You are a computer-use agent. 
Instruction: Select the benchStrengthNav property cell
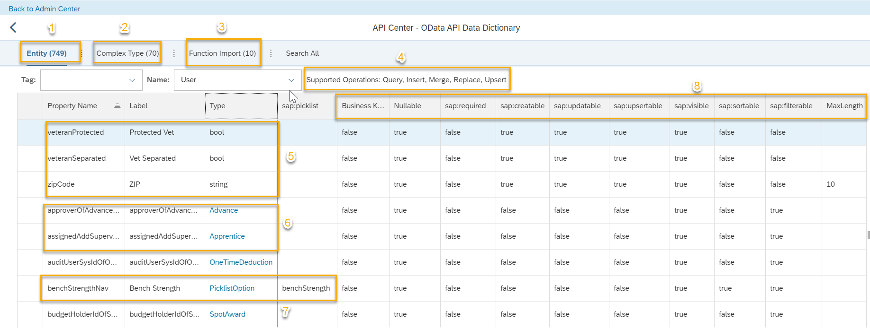pos(84,288)
